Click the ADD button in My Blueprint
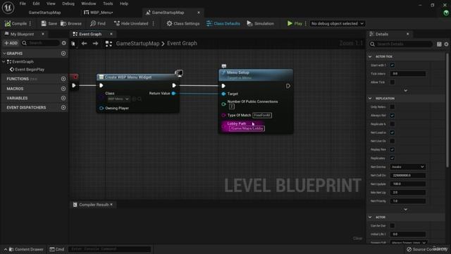Image resolution: width=451 pixels, height=254 pixels. point(11,43)
